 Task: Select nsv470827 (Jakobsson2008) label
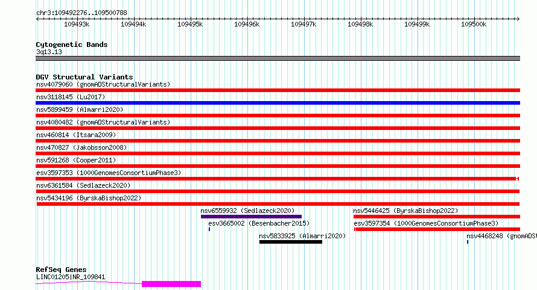pos(81,147)
